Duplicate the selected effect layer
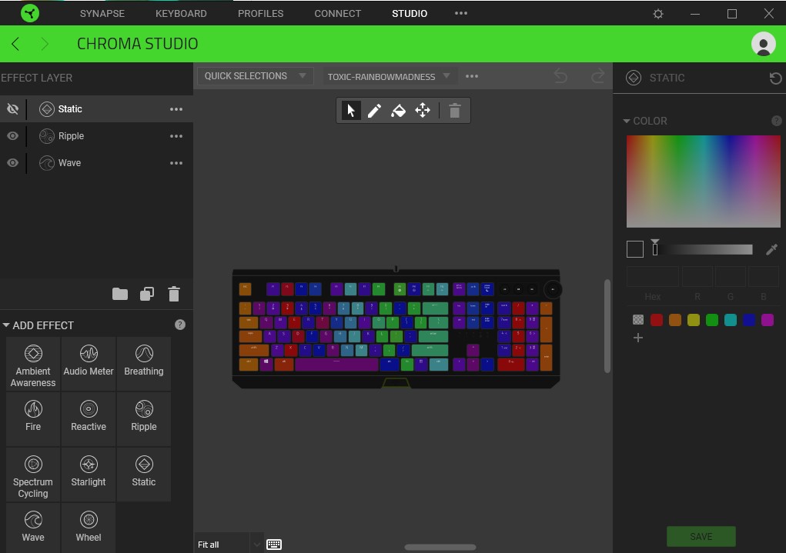786x553 pixels. [x=147, y=294]
